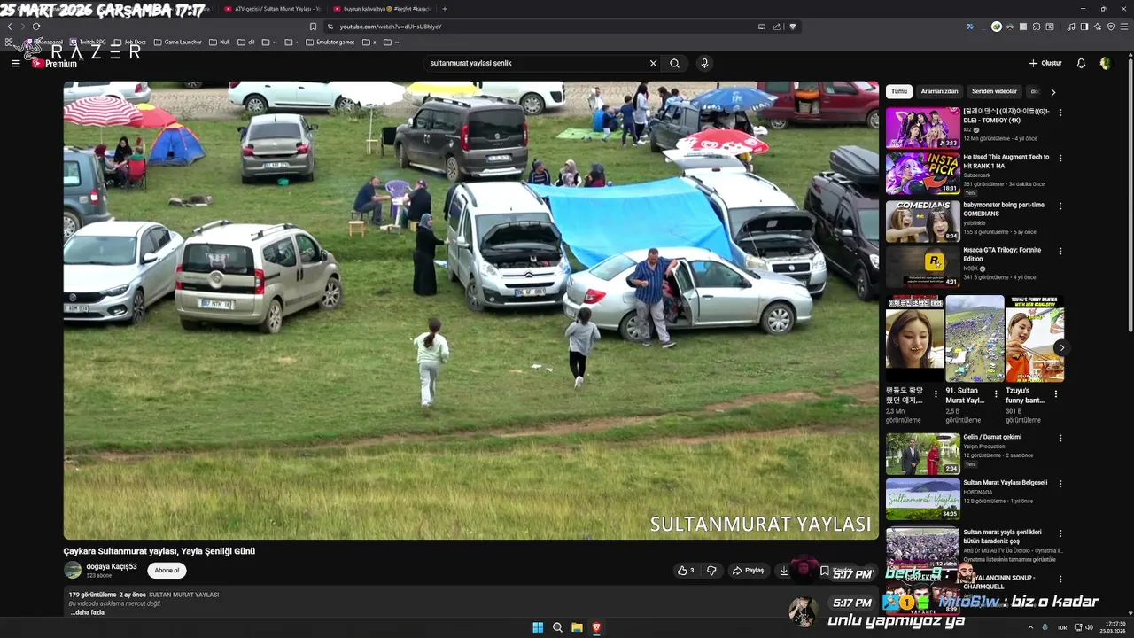Image resolution: width=1134 pixels, height=638 pixels.
Task: Open channel avatar of doğaya Kaçış53
Action: (x=73, y=570)
